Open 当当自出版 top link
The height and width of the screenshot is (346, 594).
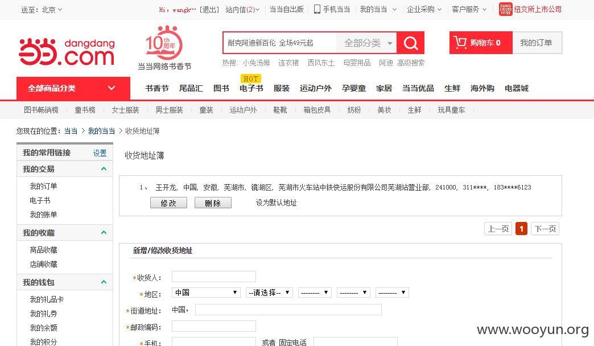286,10
